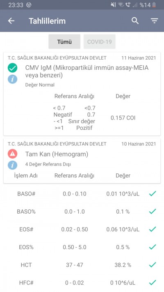Open the 11 Haziran 2021 test card header
Viewport: 164px width, 292px height.
pyautogui.click(x=82, y=58)
